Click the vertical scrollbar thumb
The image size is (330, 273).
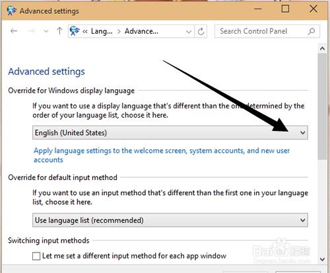click(x=322, y=106)
